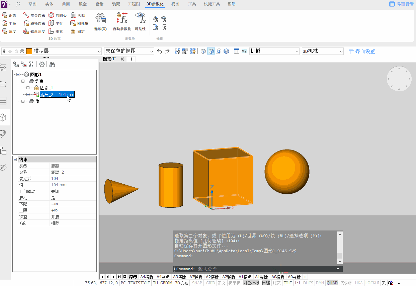Screen dimensions: 416x286
Task: Open the search magnifier in title bar
Action: tap(18, 4)
